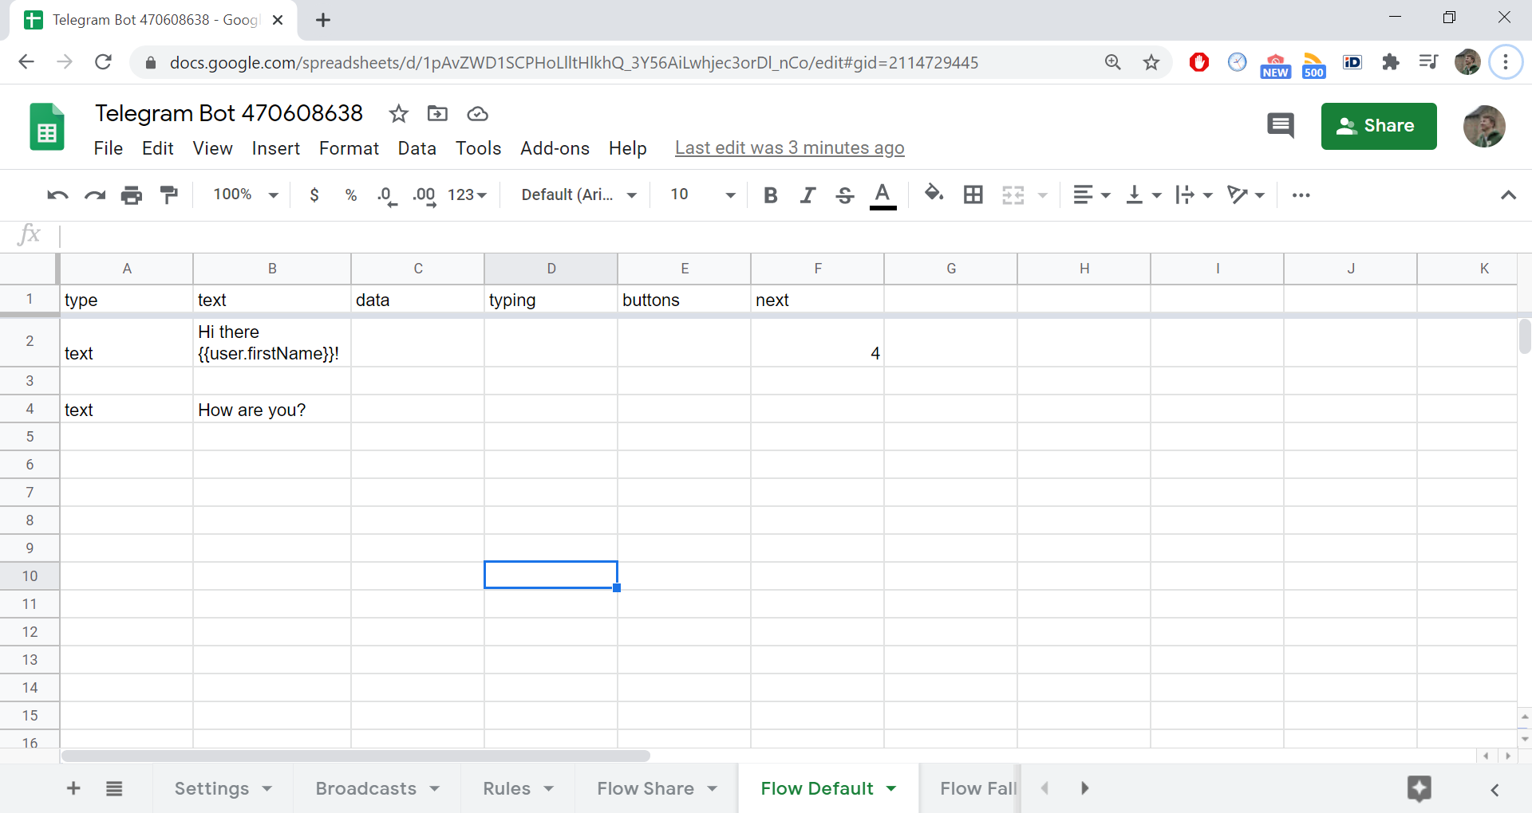
Task: Open the Add-ons menu
Action: 555,148
